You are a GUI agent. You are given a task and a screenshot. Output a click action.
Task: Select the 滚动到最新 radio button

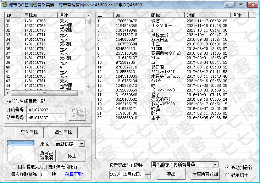[x=227, y=167]
